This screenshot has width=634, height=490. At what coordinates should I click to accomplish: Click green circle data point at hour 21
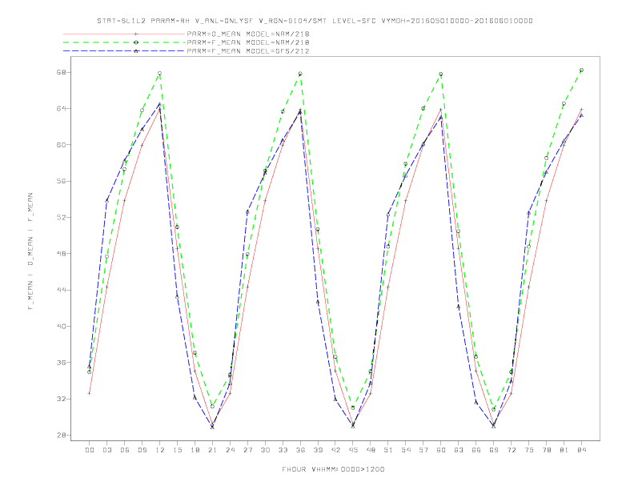212,406
